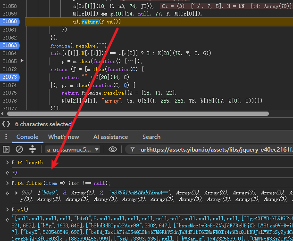The height and width of the screenshot is (241, 293).
Task: Open drawer three-dot menu
Action: pyautogui.click(x=6, y=137)
